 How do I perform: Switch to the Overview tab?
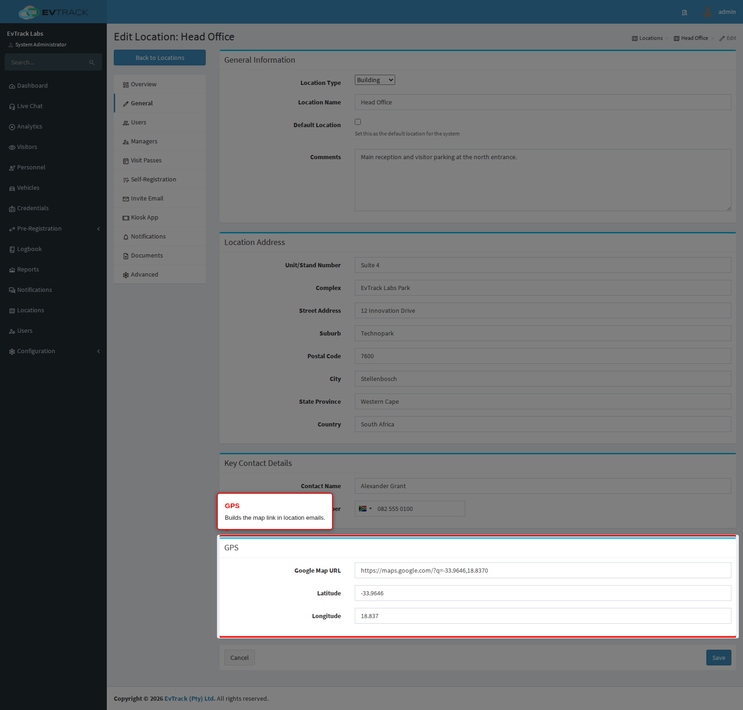click(x=160, y=84)
